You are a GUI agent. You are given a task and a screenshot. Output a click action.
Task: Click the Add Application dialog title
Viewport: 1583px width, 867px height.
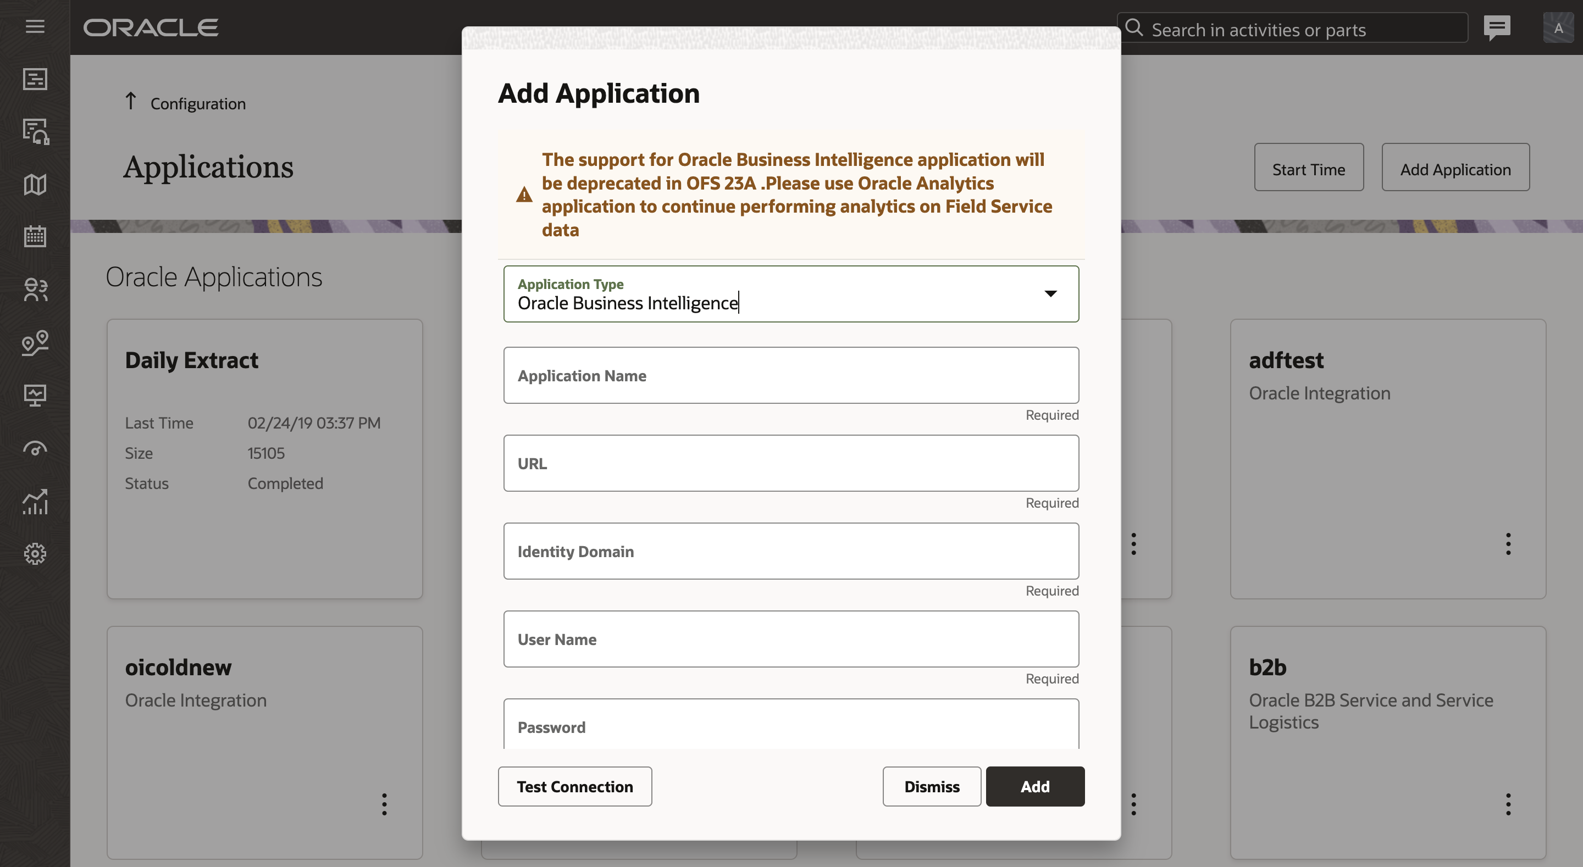[x=599, y=93]
